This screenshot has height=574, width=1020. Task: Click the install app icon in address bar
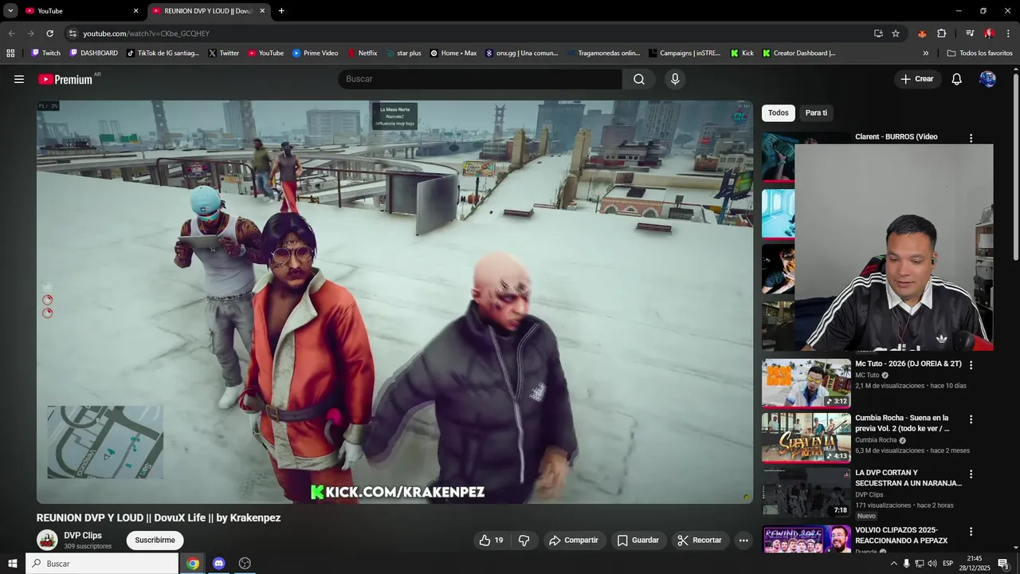click(878, 33)
